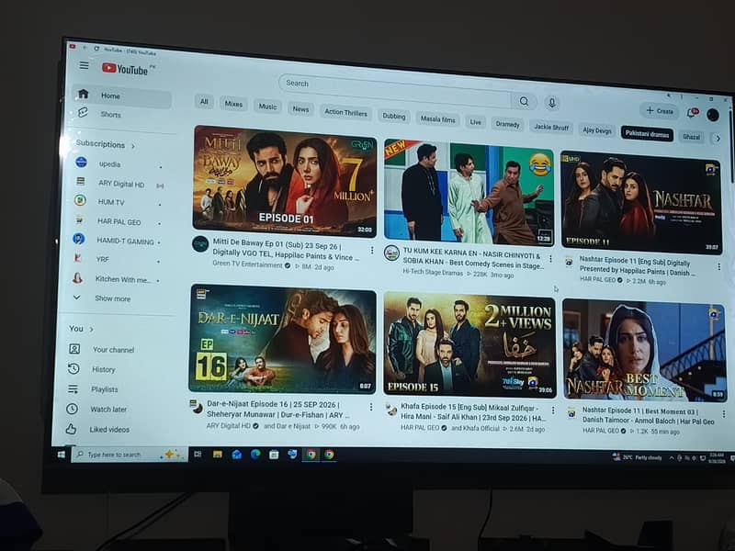Click Task View taskbar icon
Image resolution: width=735 pixels, height=551 pixels.
tap(198, 454)
